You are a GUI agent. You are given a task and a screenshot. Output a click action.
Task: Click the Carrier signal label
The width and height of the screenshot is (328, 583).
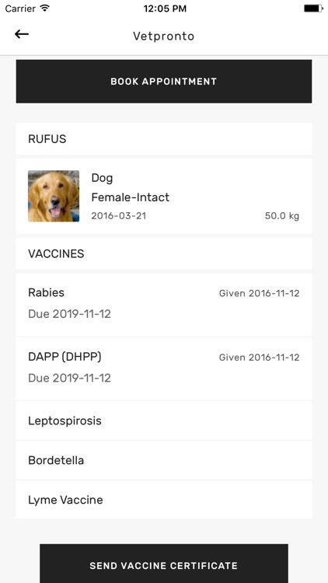(x=21, y=9)
